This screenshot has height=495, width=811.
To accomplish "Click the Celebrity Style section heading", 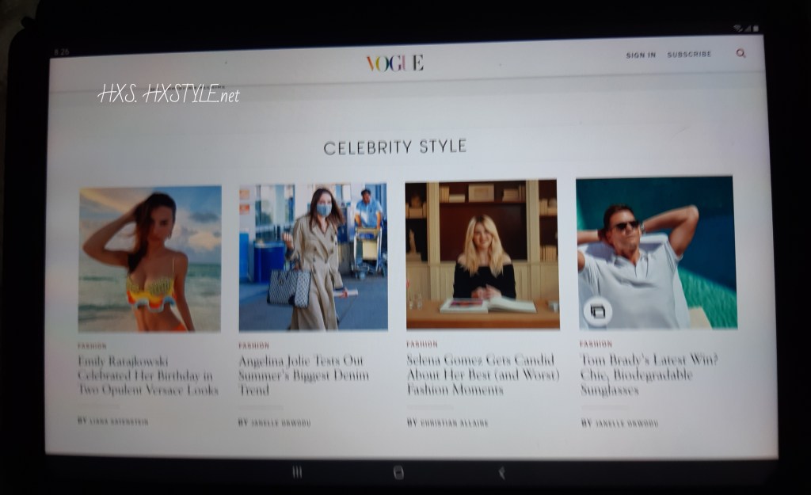I will pos(394,147).
